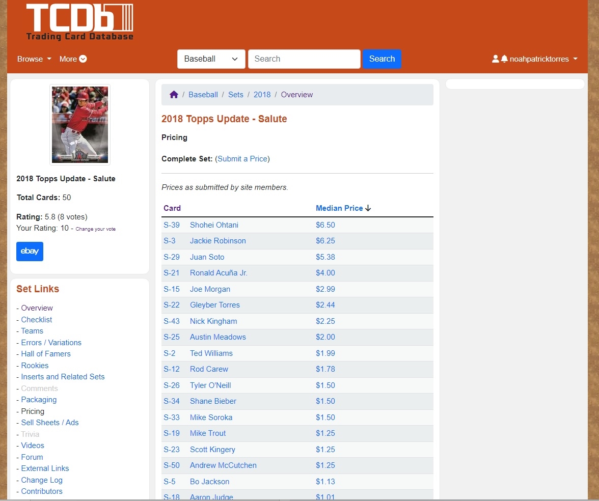This screenshot has width=599, height=501.
Task: Click card number S-39
Action: (x=172, y=225)
